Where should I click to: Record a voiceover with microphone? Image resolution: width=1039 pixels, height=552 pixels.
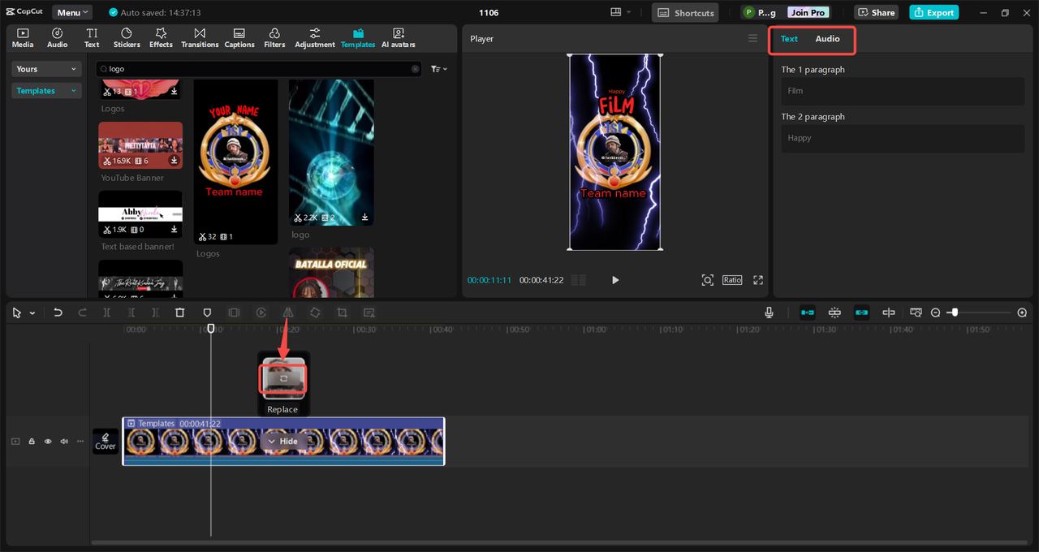click(769, 313)
